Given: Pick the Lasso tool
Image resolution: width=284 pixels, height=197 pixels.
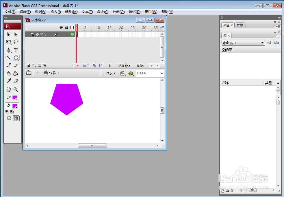Looking at the screenshot, I should [x=16, y=42].
